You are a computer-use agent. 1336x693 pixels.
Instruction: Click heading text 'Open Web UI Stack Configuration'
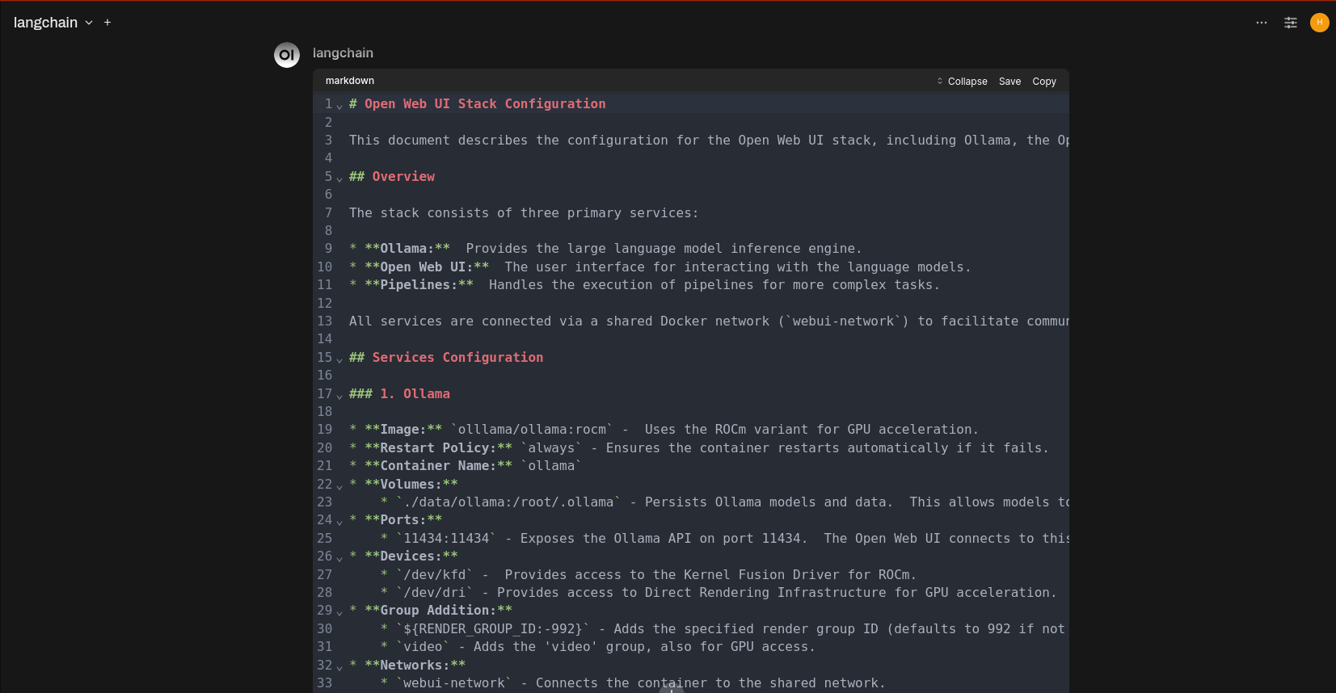485,103
